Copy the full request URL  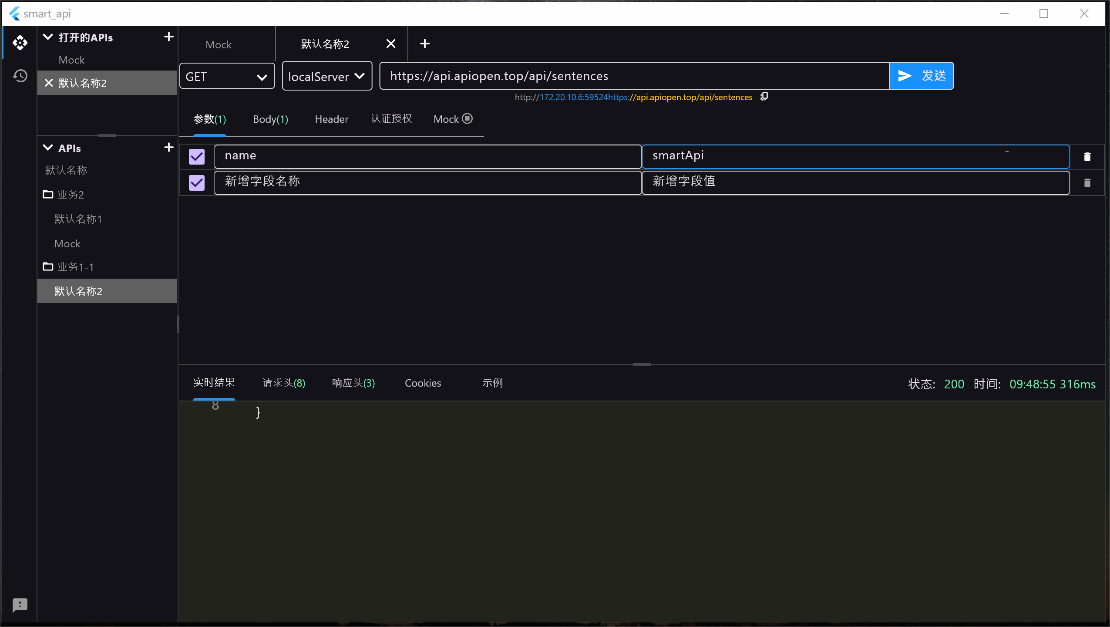click(x=764, y=97)
